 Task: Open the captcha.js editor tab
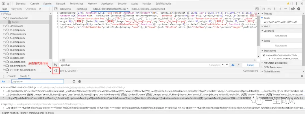click(82, 9)
